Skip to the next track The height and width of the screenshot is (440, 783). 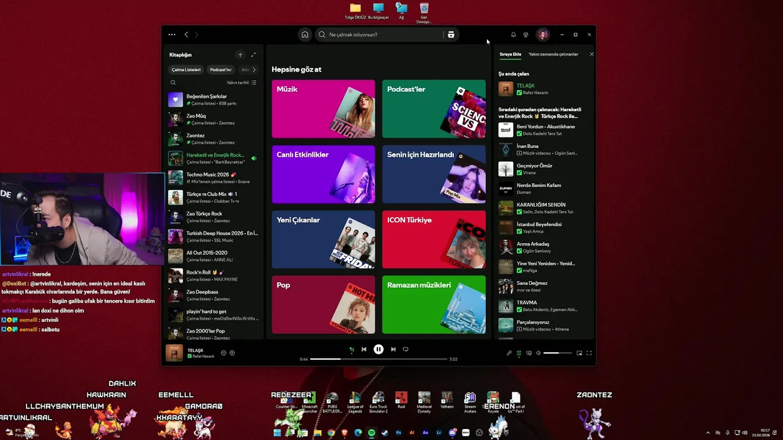[x=393, y=350]
